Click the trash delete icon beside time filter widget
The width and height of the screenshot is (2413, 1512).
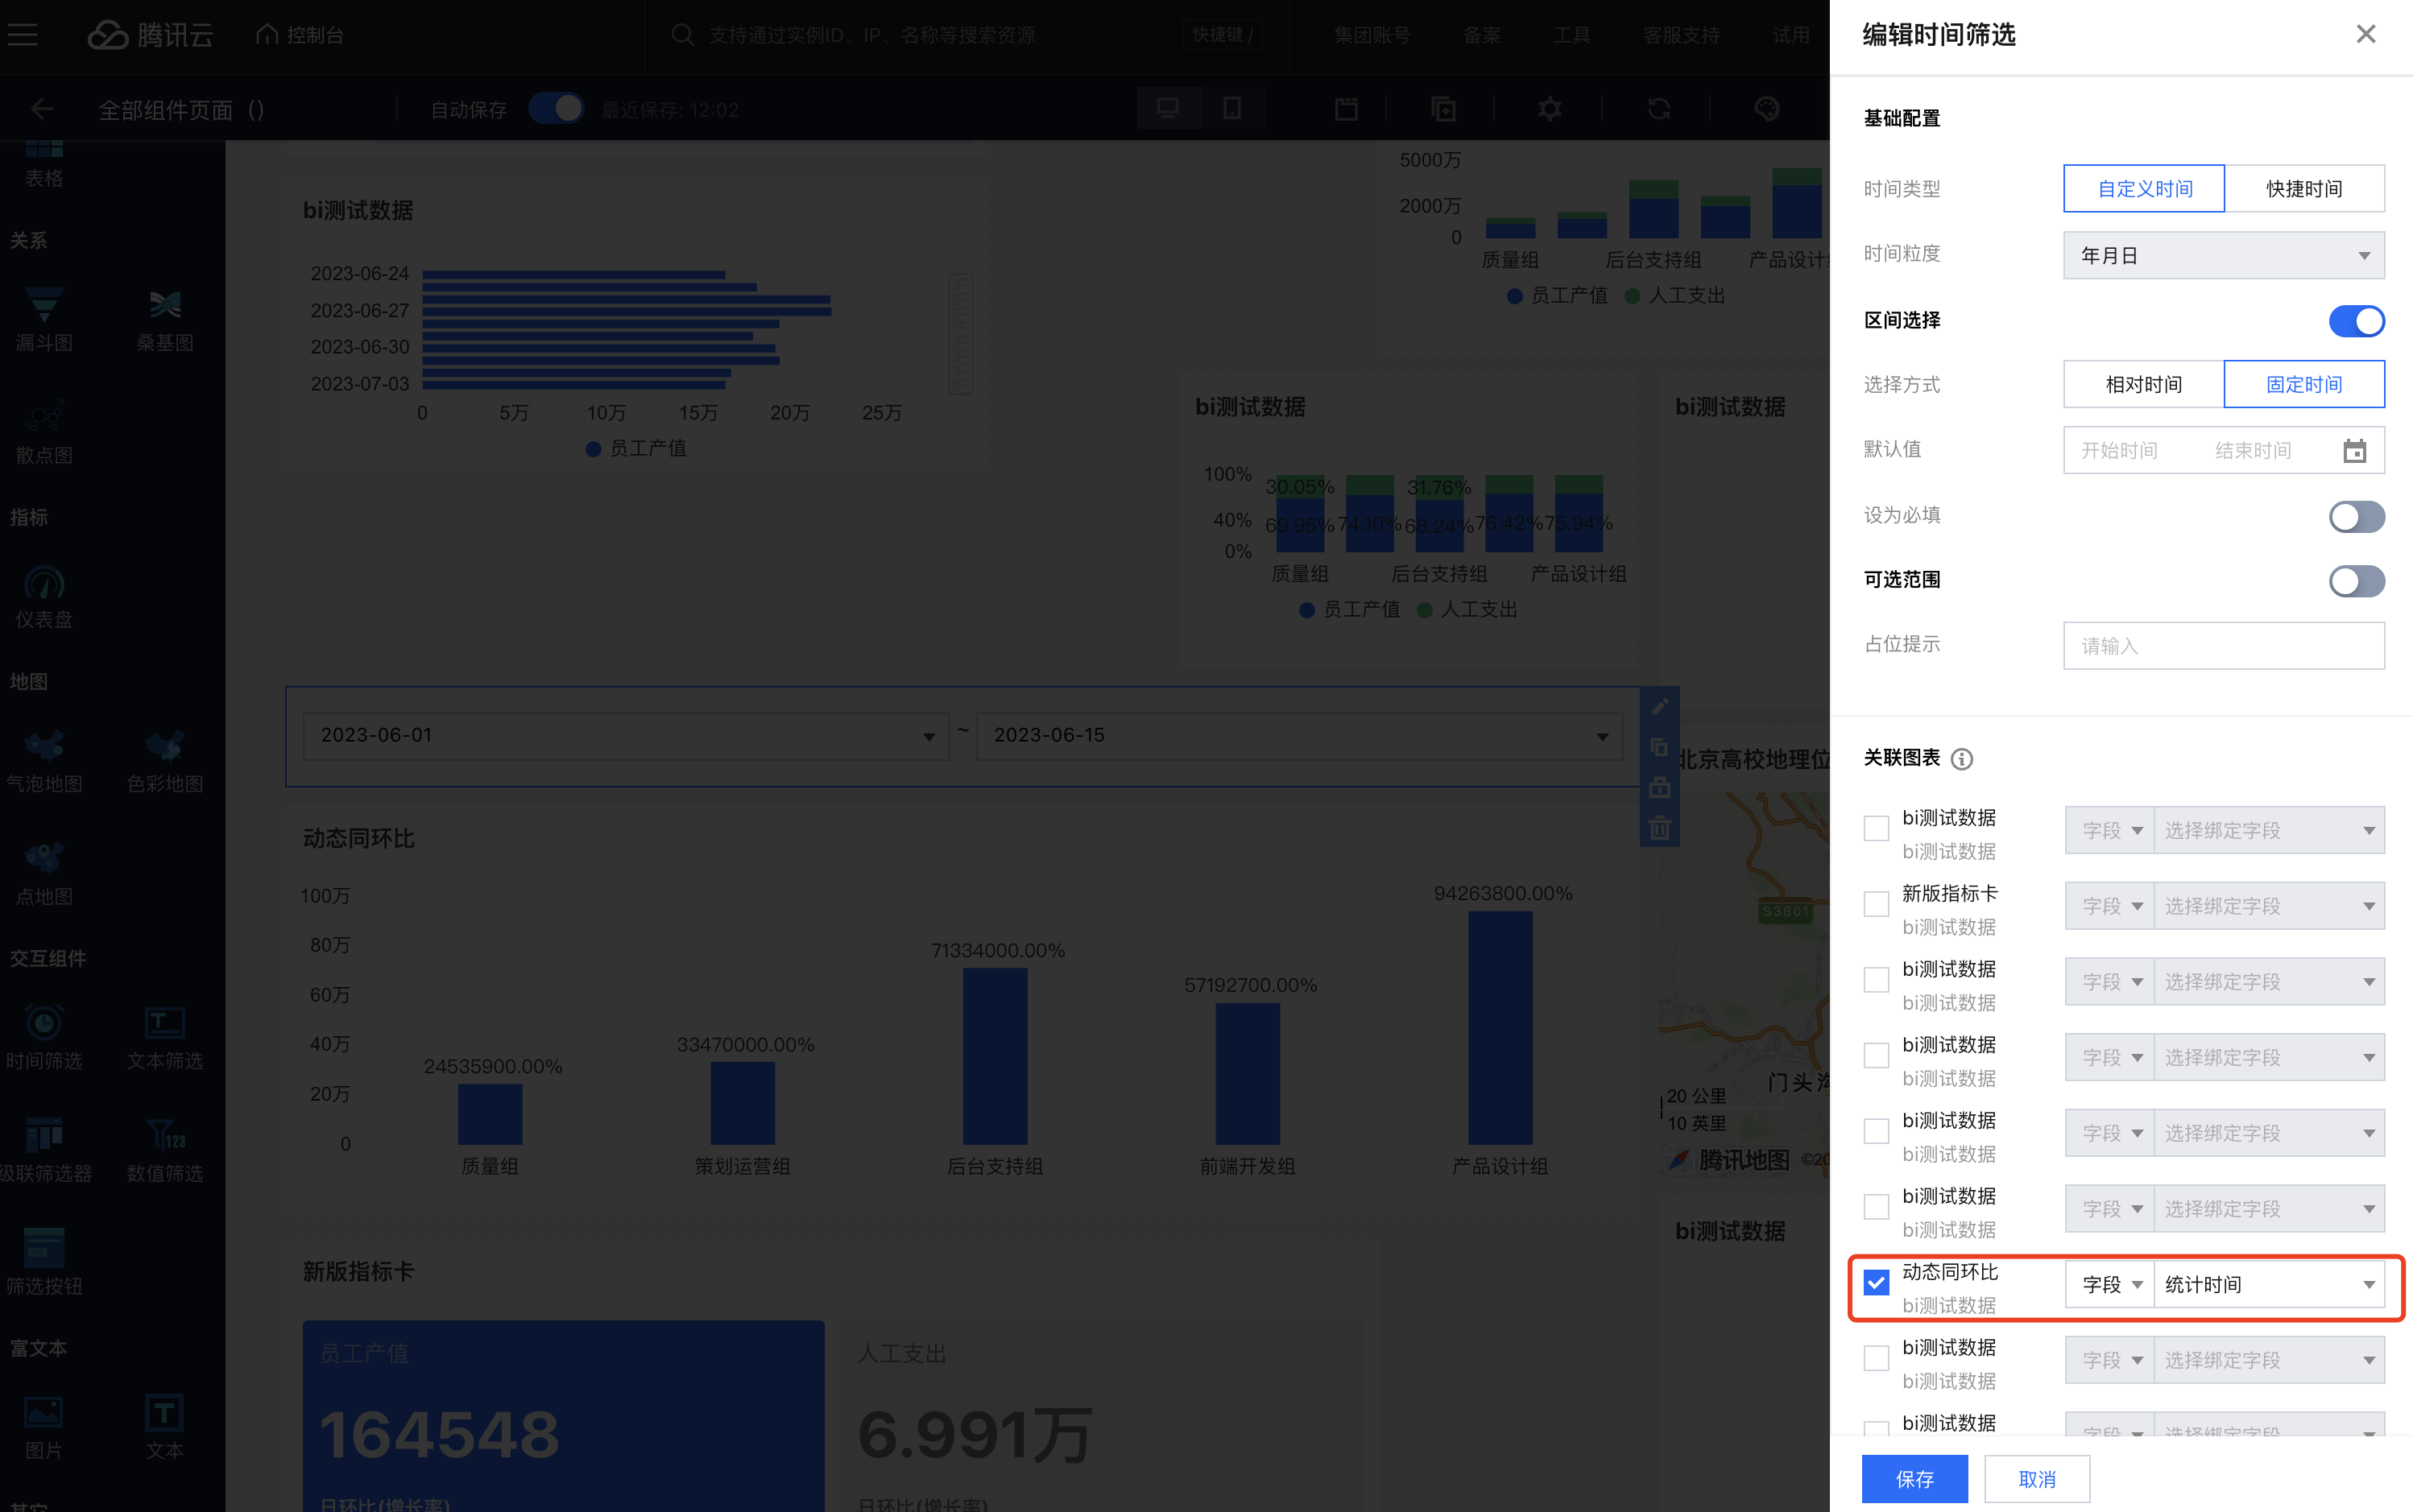point(1660,828)
